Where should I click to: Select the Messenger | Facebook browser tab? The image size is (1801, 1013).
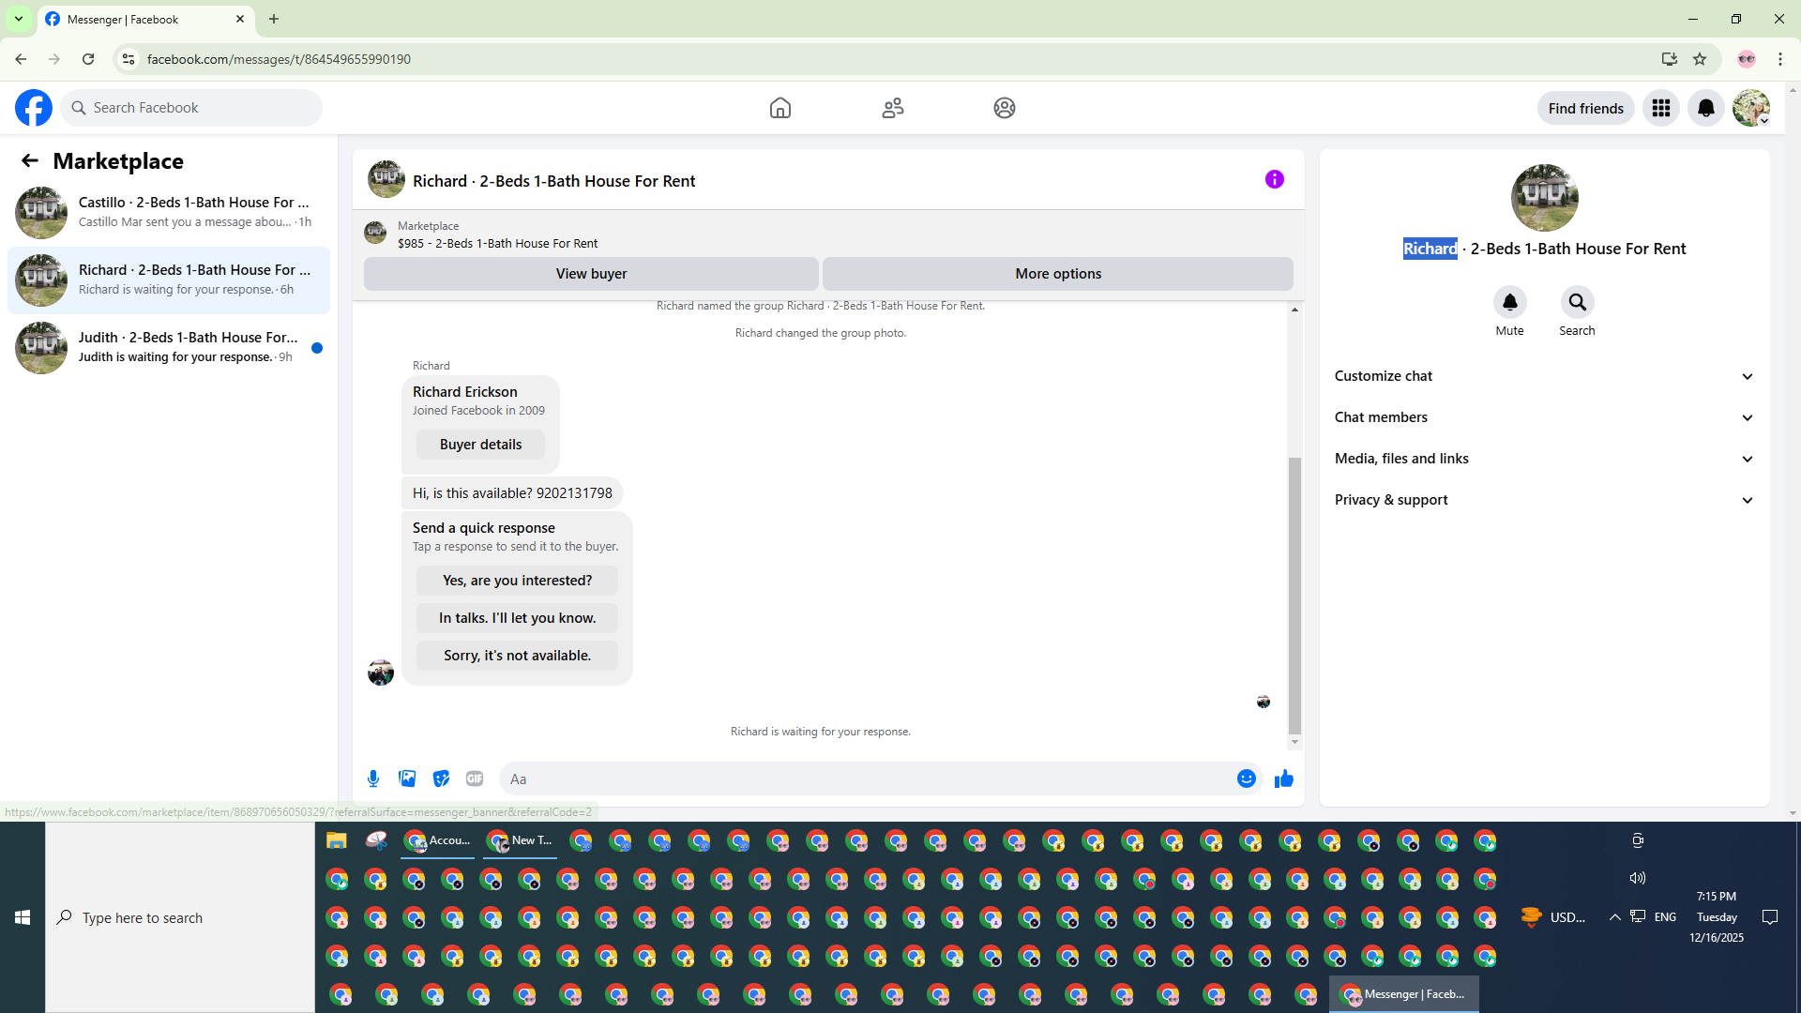pyautogui.click(x=145, y=20)
